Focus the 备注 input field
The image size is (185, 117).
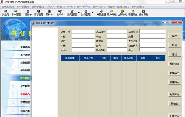(x=152, y=50)
